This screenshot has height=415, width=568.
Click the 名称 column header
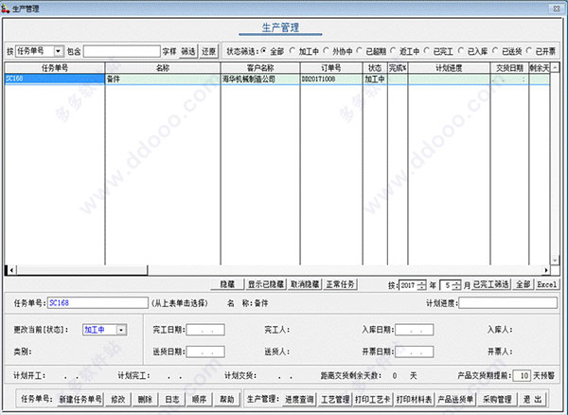(163, 68)
